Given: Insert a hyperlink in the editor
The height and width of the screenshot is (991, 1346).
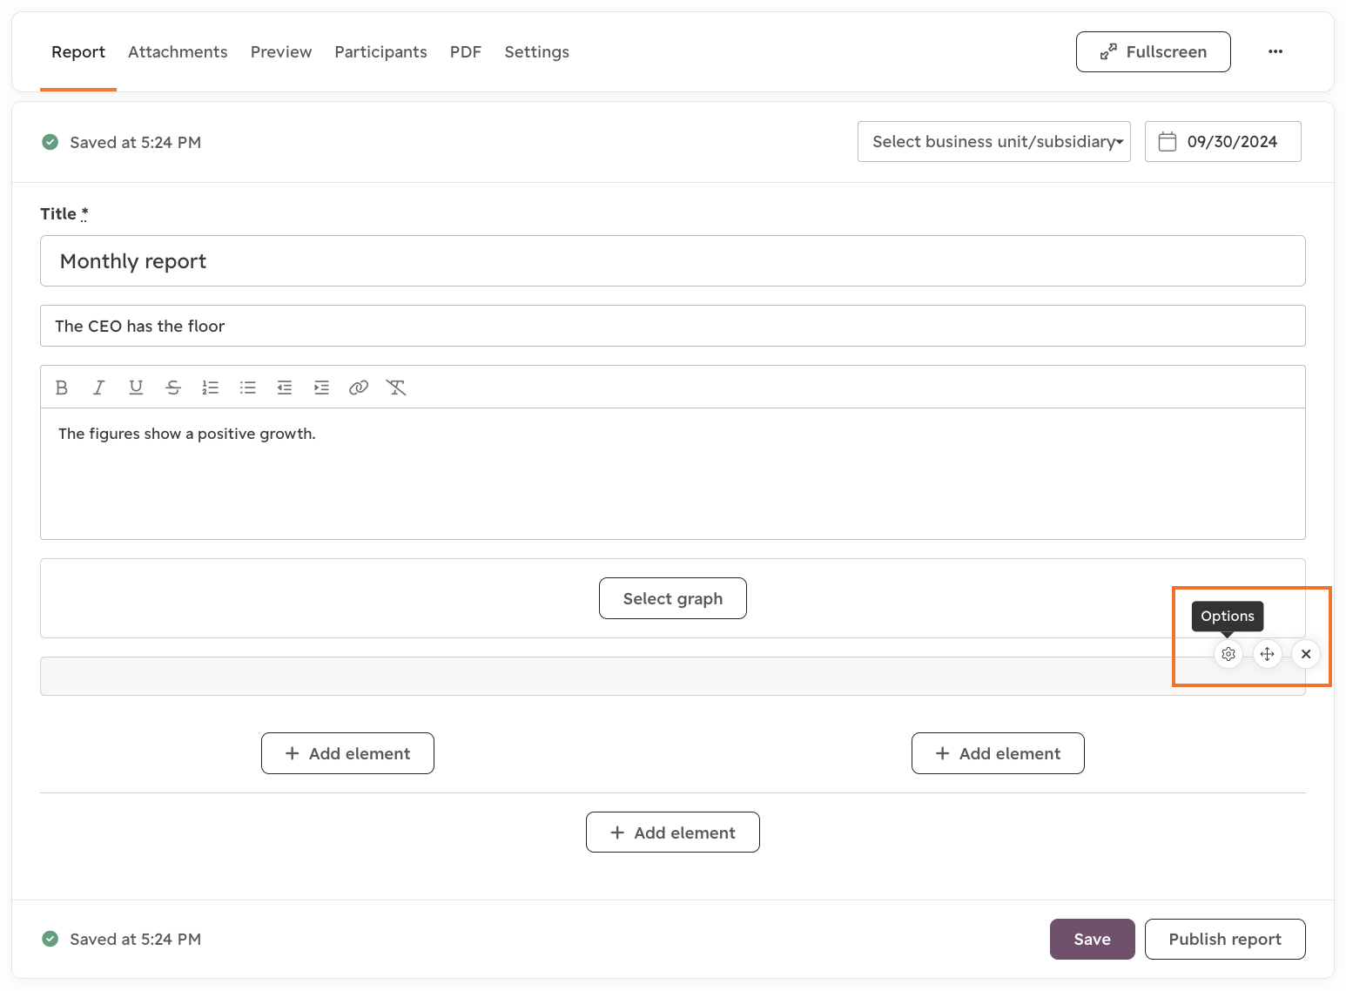Looking at the screenshot, I should click(359, 388).
